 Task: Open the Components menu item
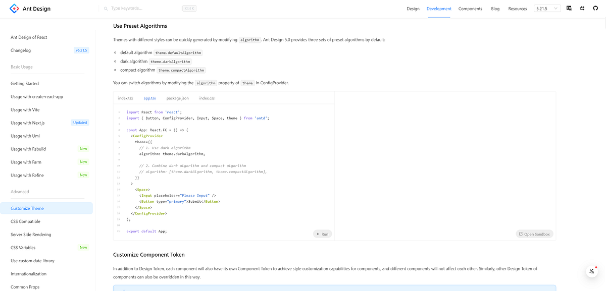[x=470, y=9]
